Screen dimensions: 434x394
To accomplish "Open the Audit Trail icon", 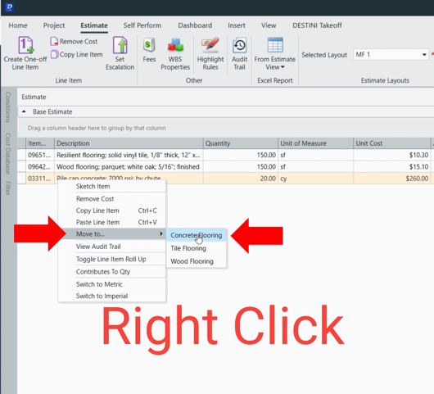I will coord(240,45).
